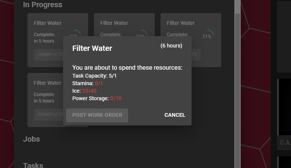Click COMPLETE on the top-left Filter Water card

[x=49, y=55]
